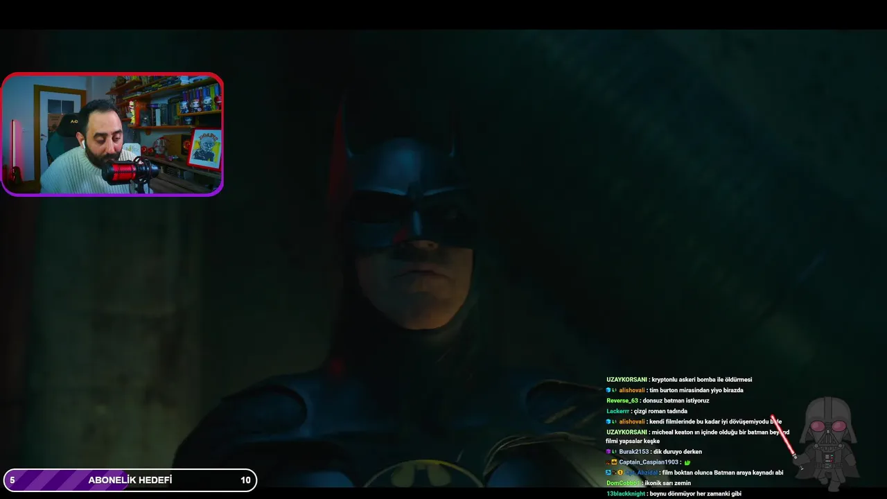887x499 pixels.
Task: Click message "film boktan olunca Batman araya kaynadı abi"
Action: (723, 473)
